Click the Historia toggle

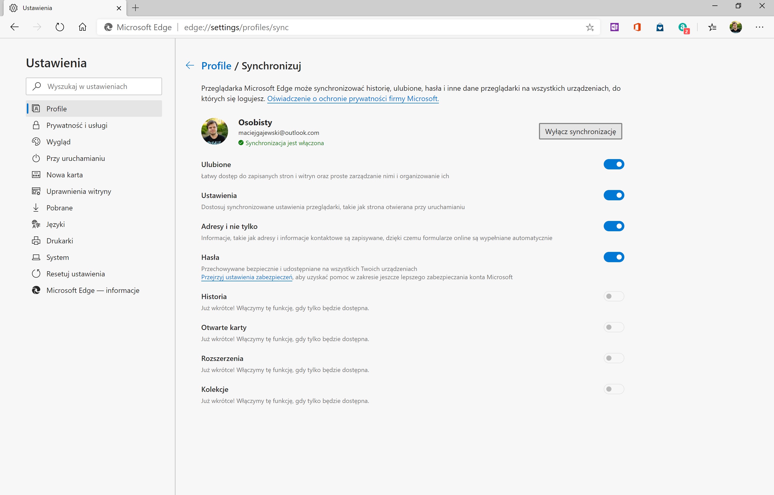(614, 296)
